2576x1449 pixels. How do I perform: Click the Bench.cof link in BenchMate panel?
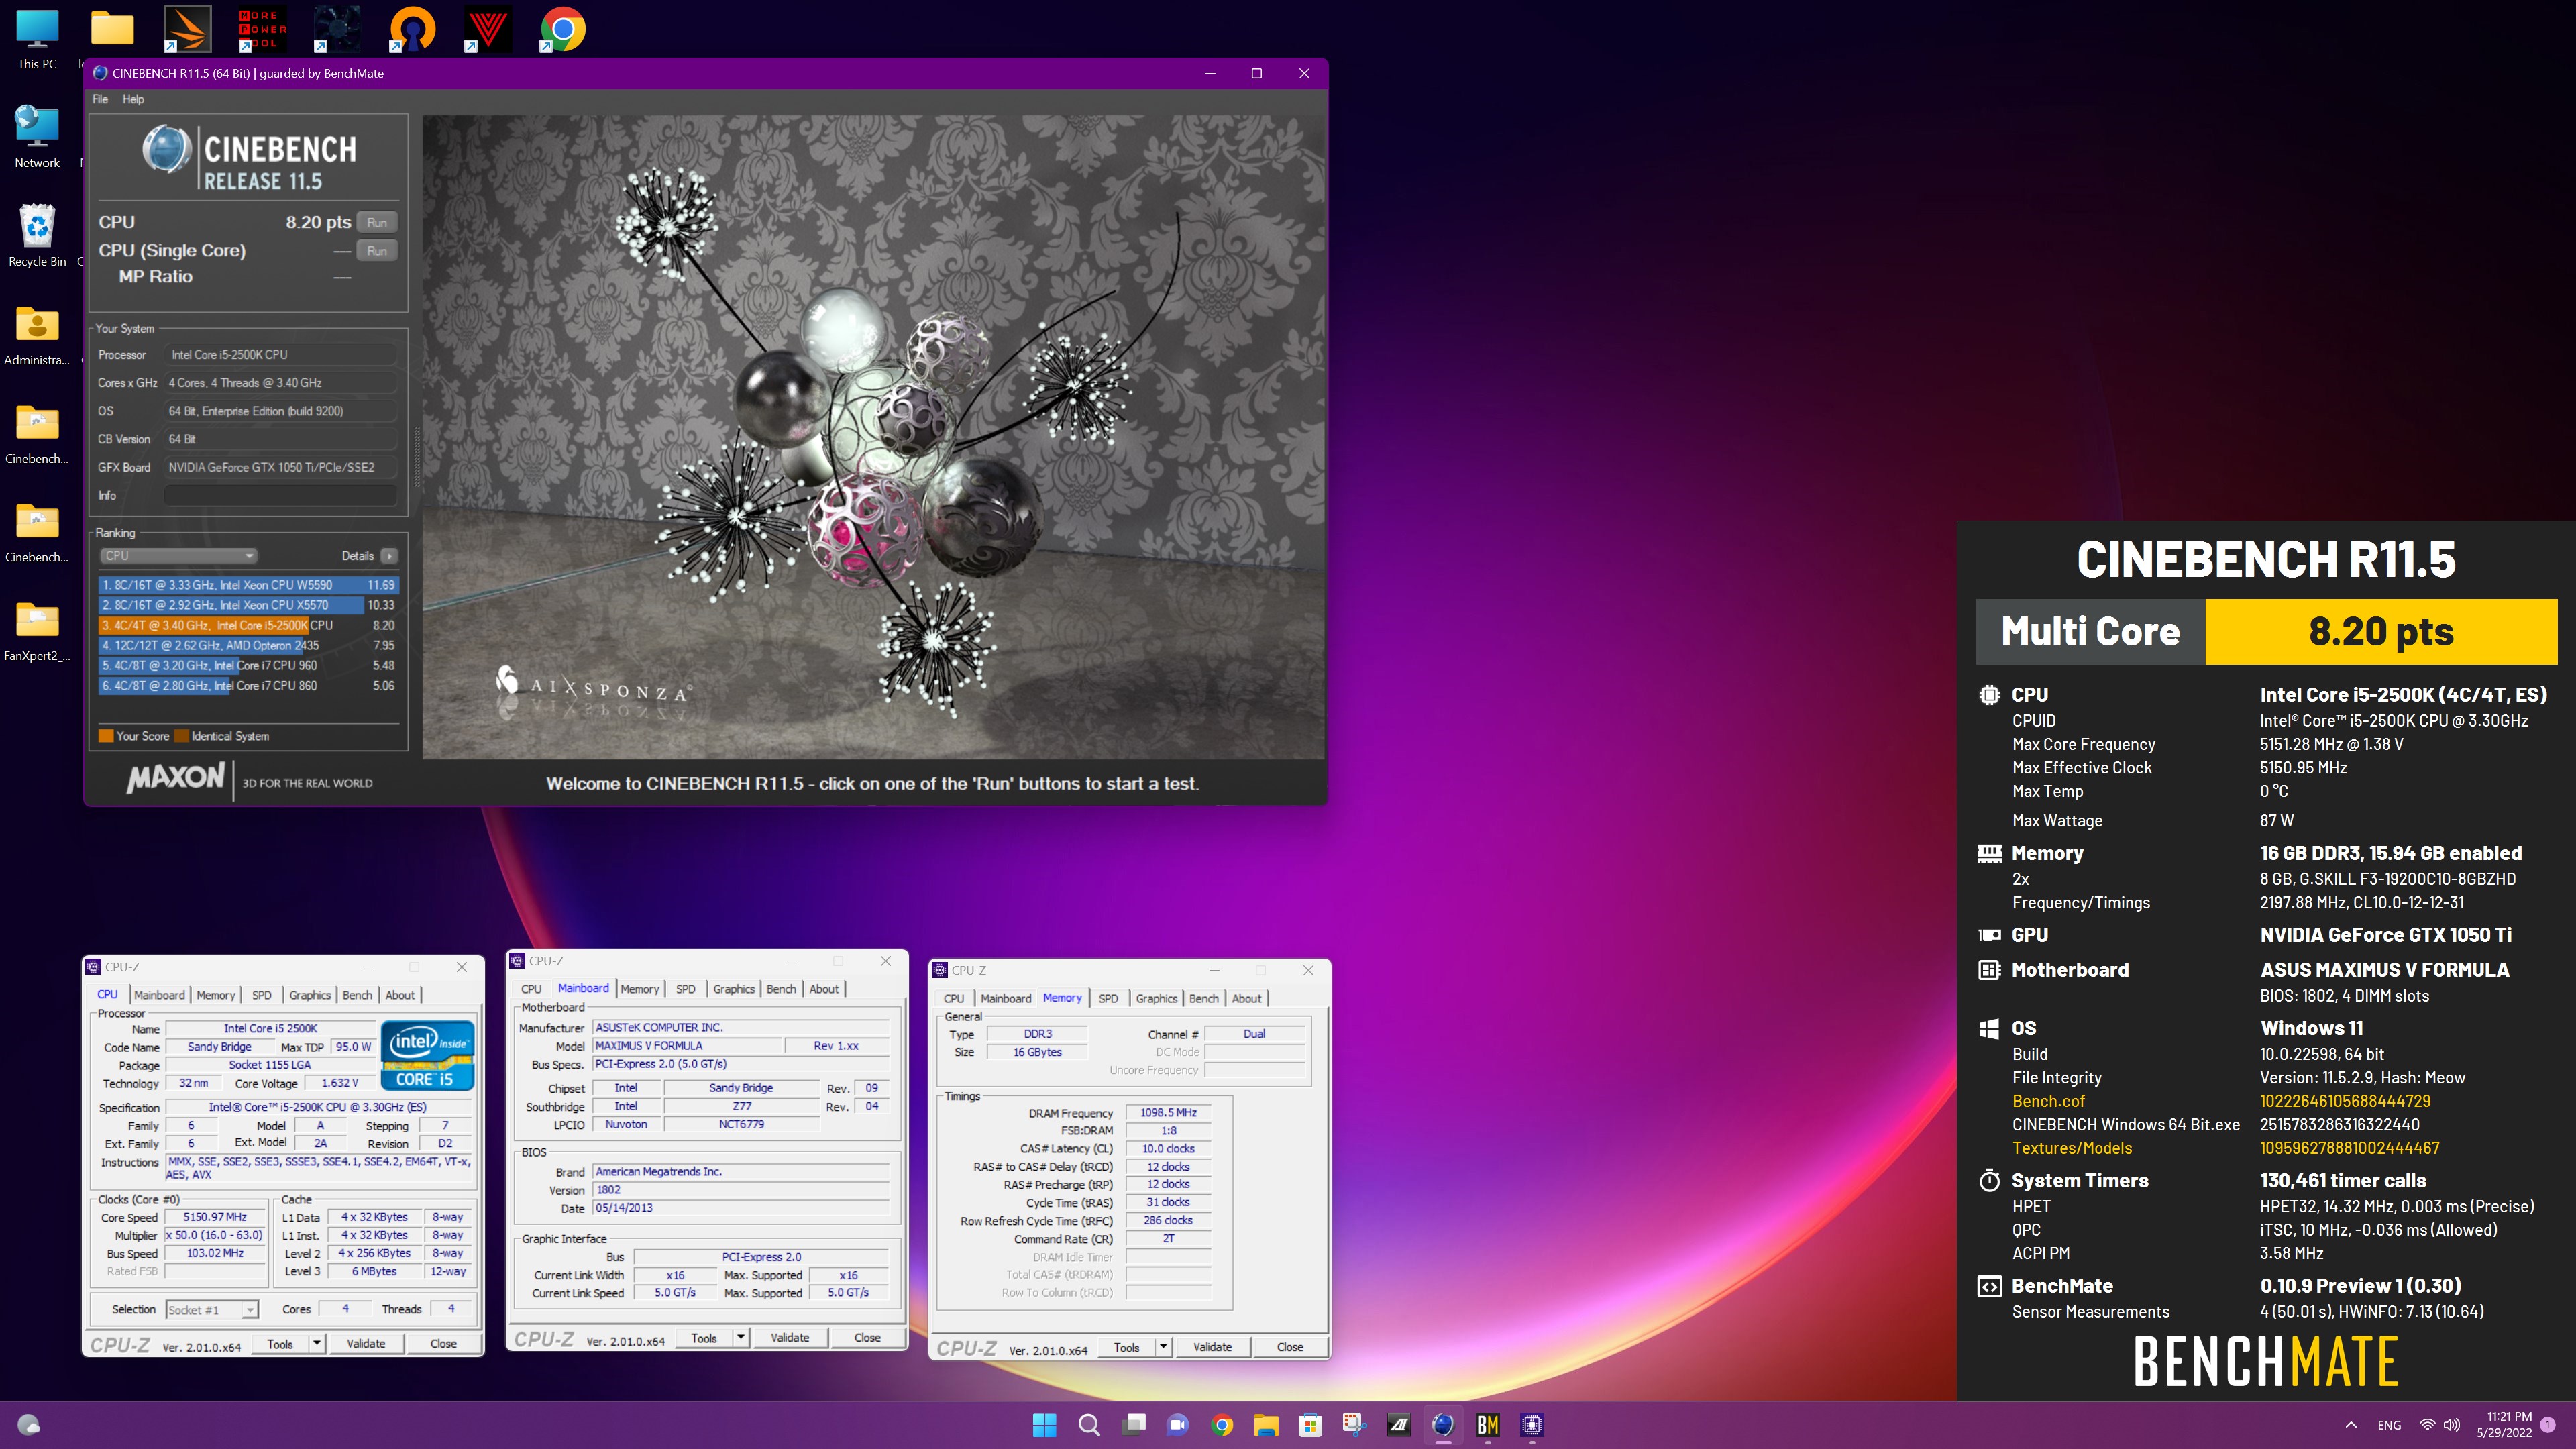tap(2048, 1101)
